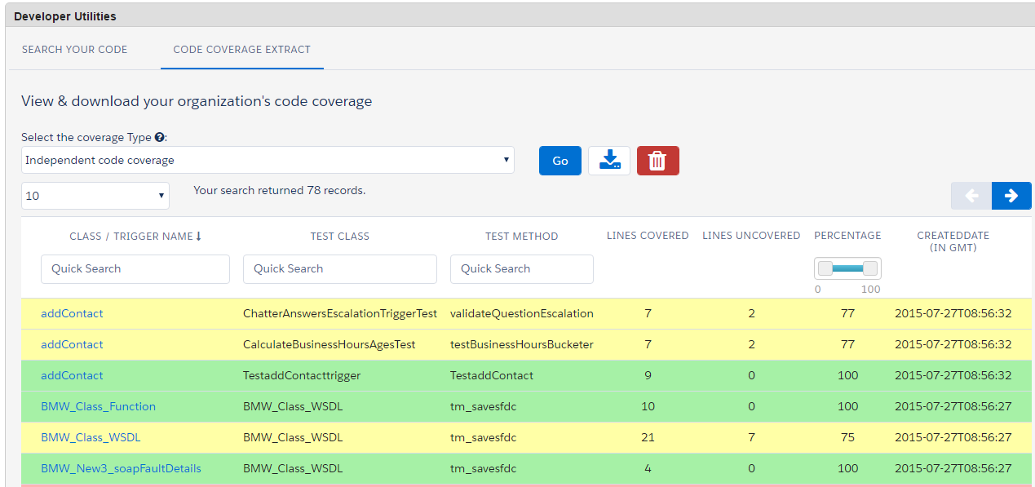Sort by CreatedDate (in GMT) header
This screenshot has width=1035, height=487.
[953, 241]
